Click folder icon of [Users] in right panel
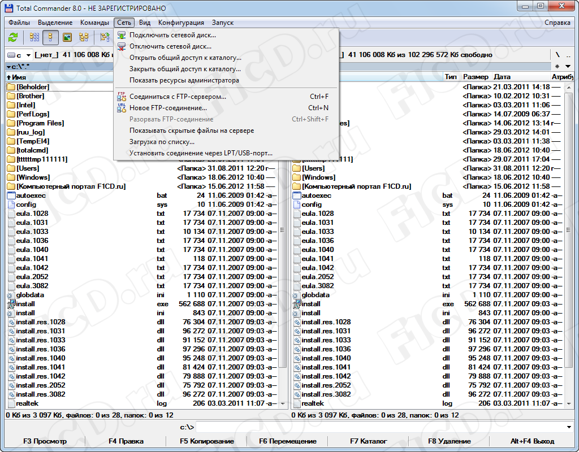The height and width of the screenshot is (452, 579). pos(296,168)
